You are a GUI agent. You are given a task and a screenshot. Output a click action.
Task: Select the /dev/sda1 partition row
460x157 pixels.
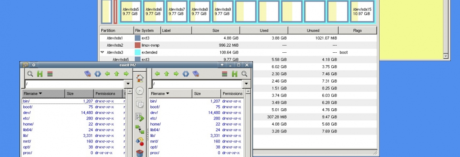238,38
